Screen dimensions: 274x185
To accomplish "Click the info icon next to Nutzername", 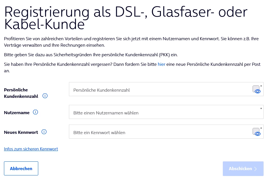I will click(x=35, y=112).
